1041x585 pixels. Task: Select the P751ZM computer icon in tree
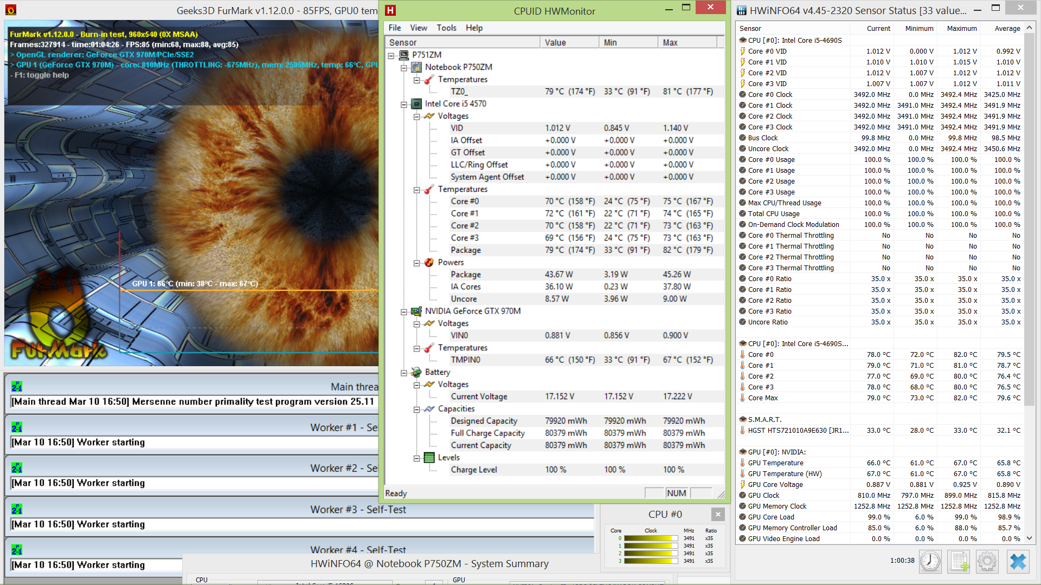point(404,55)
